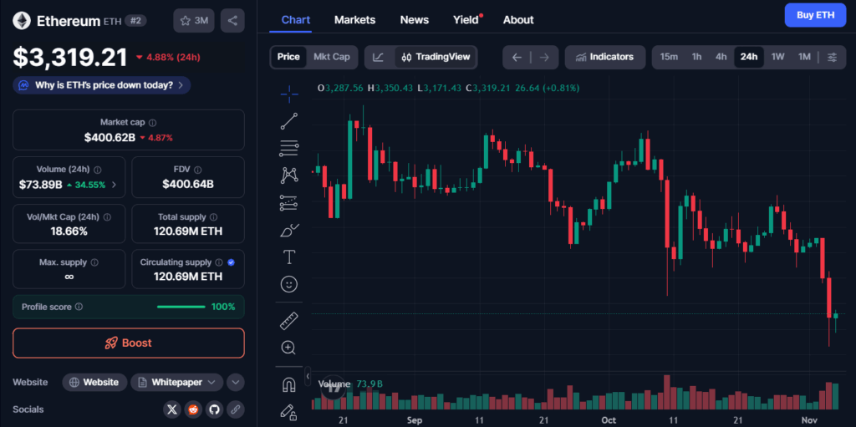Click the Buy ETH button
Viewport: 856px width, 427px height.
(815, 15)
